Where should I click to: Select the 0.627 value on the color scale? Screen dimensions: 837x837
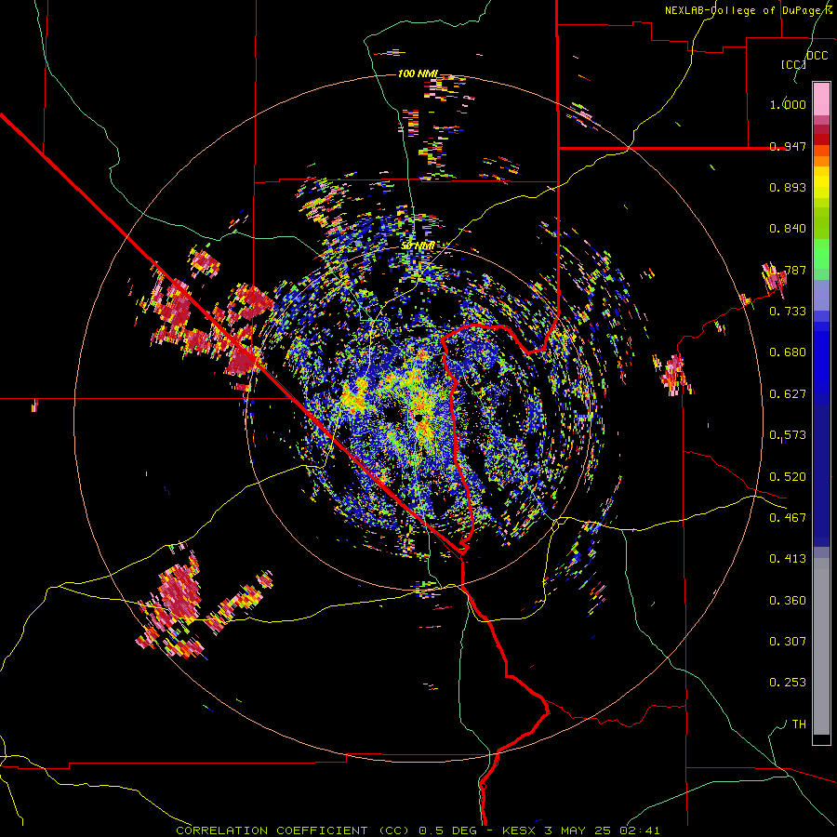coord(788,394)
